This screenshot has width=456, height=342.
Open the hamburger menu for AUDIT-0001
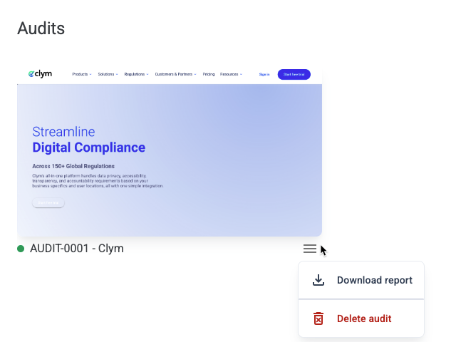(310, 249)
